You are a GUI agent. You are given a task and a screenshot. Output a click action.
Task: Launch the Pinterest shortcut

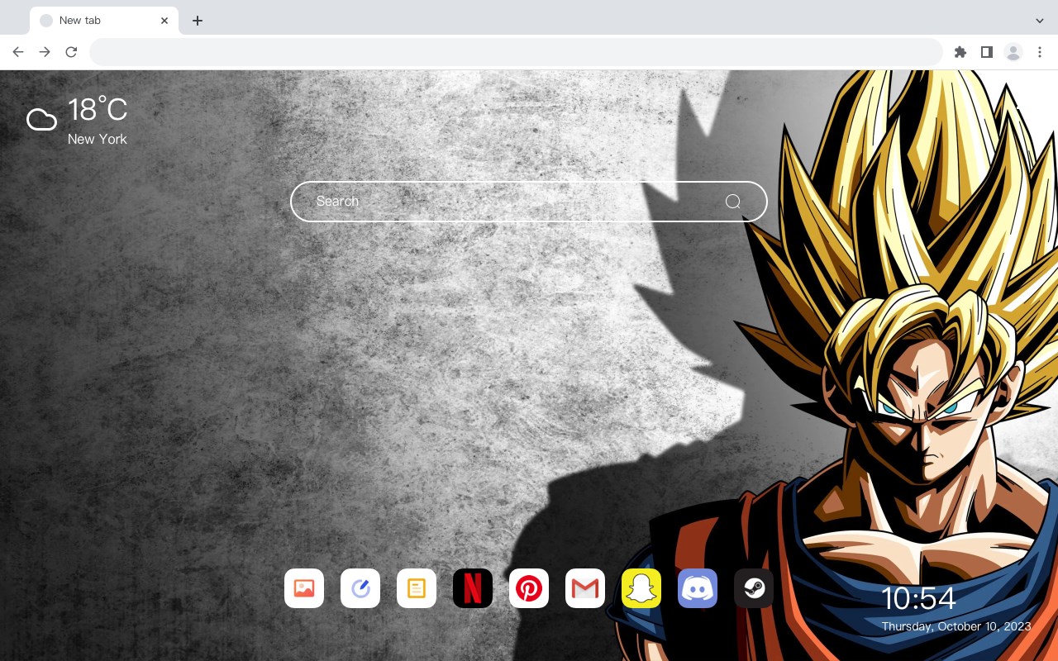529,588
